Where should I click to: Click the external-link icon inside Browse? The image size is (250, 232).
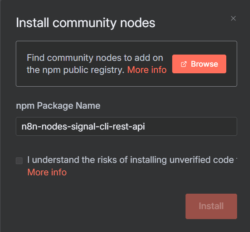(x=184, y=64)
